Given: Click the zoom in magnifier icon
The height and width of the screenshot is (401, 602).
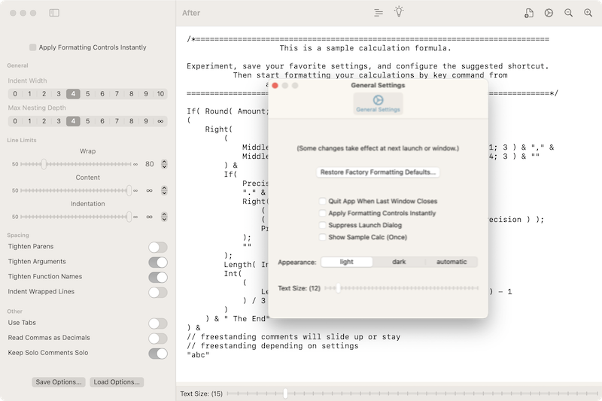Looking at the screenshot, I should (588, 13).
